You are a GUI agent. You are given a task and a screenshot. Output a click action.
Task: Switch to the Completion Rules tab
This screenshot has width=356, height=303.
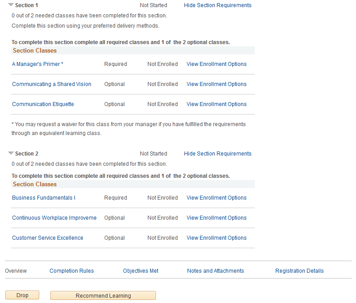click(72, 271)
